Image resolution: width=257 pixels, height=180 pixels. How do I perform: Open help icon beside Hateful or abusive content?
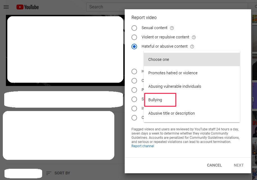(192, 47)
